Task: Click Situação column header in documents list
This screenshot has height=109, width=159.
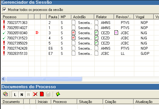Action: tap(90, 102)
